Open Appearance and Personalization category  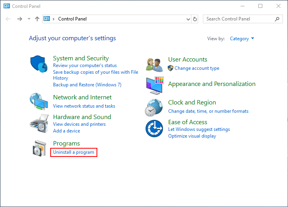point(212,84)
